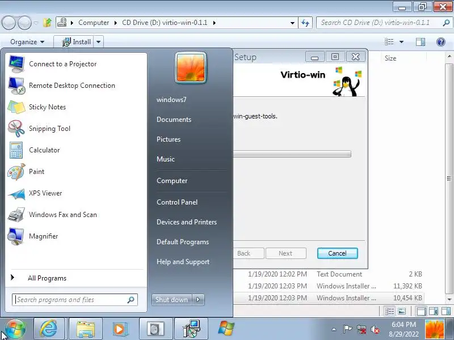Show hidden tray icons arrow
The image size is (454, 340).
click(334, 329)
